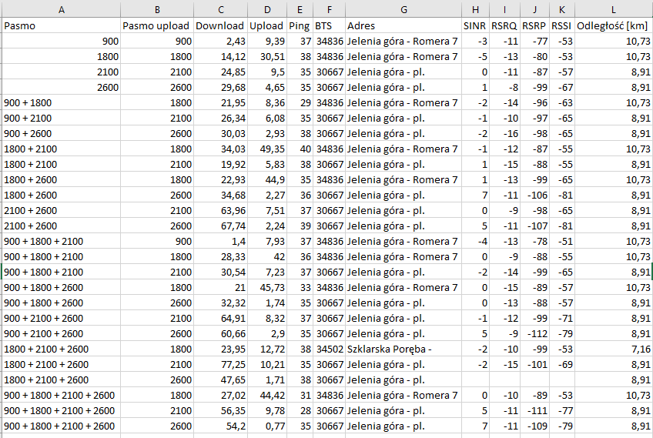Select the Pasmo cell '900 + 2100'
Image resolution: width=653 pixels, height=438 pixels.
(x=62, y=119)
